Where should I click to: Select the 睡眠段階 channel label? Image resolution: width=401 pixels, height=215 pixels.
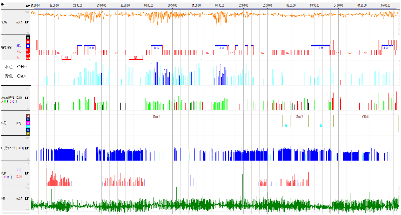point(6,47)
